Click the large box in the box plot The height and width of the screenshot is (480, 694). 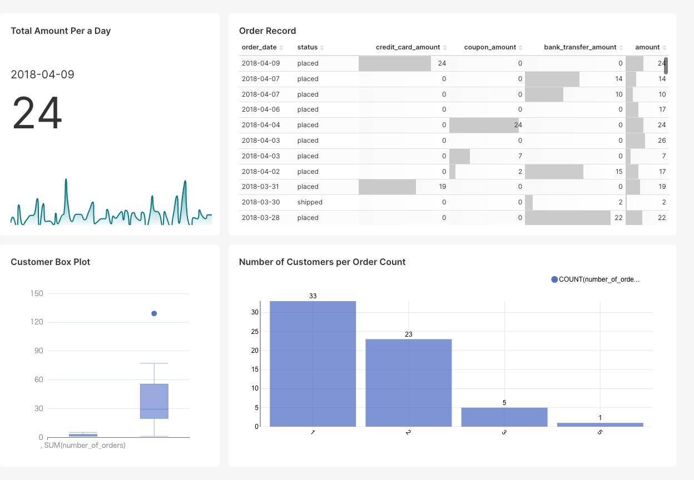[x=154, y=401]
